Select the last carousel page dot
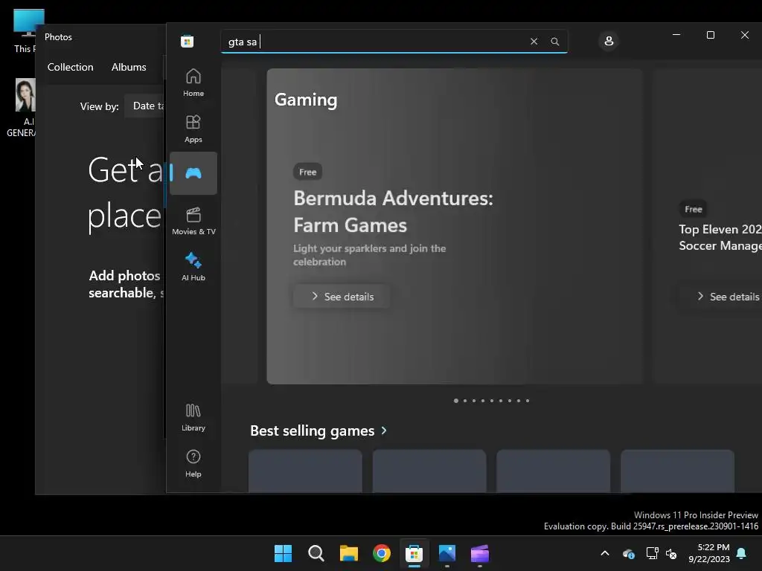Image resolution: width=762 pixels, height=571 pixels. coord(528,401)
